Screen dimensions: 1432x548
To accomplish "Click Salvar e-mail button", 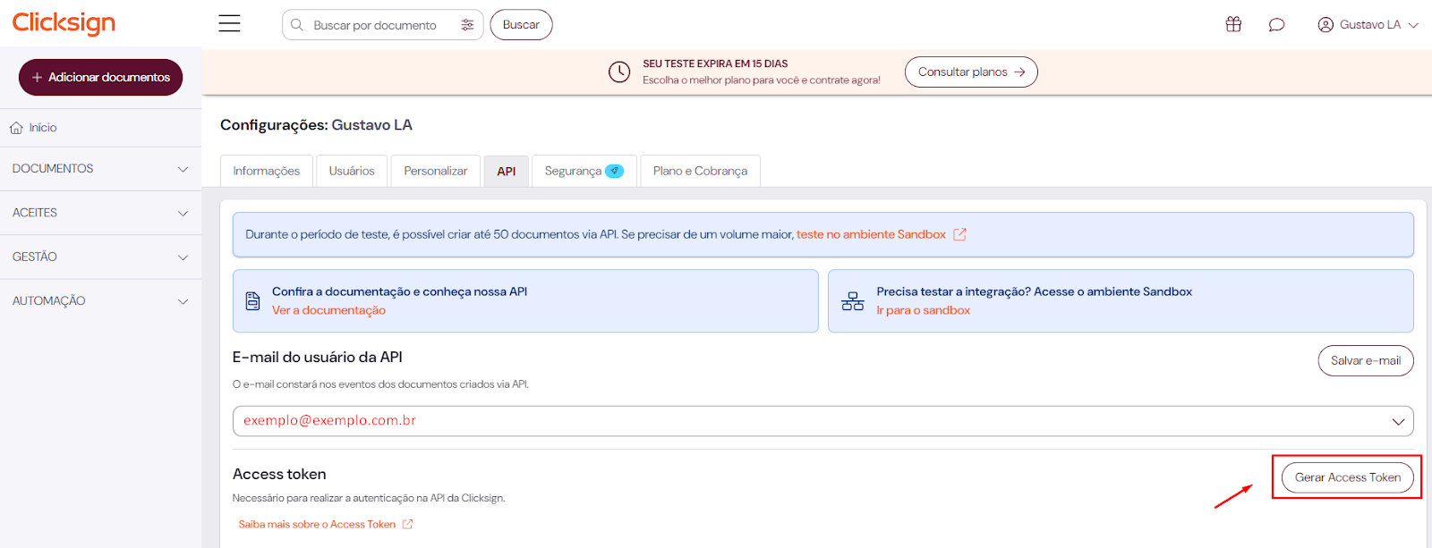I will coord(1366,360).
